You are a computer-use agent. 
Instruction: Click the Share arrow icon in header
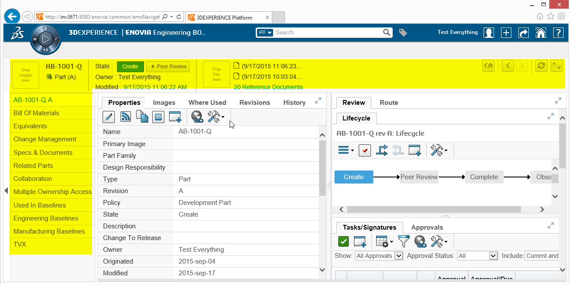click(524, 33)
